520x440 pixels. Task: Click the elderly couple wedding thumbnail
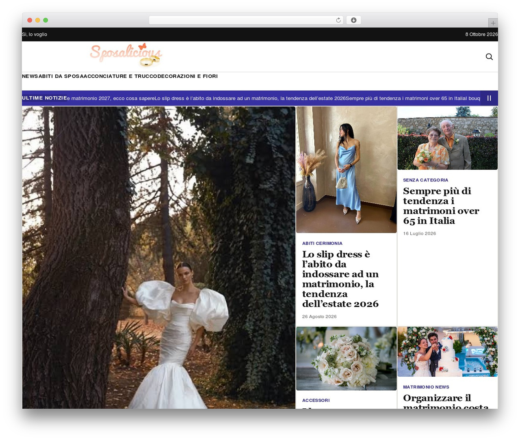[447, 138]
